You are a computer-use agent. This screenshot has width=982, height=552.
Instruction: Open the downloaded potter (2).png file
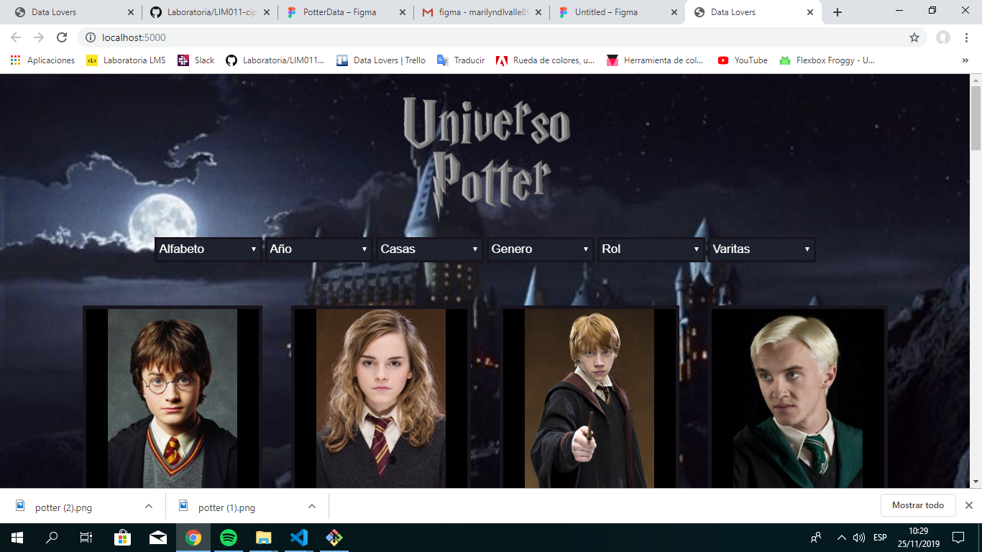[63, 507]
